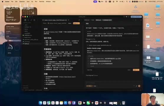This screenshot has height=106, width=164.
Task: Open the Terminal menu
Action: coord(42,1)
